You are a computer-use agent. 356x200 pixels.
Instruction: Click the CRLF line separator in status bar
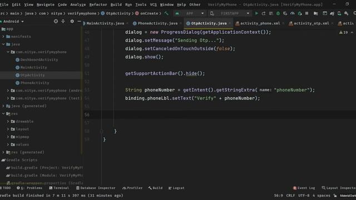(x=290, y=196)
